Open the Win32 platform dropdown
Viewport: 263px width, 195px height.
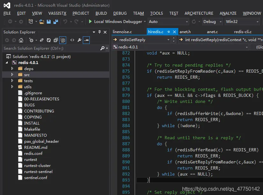click(x=242, y=22)
